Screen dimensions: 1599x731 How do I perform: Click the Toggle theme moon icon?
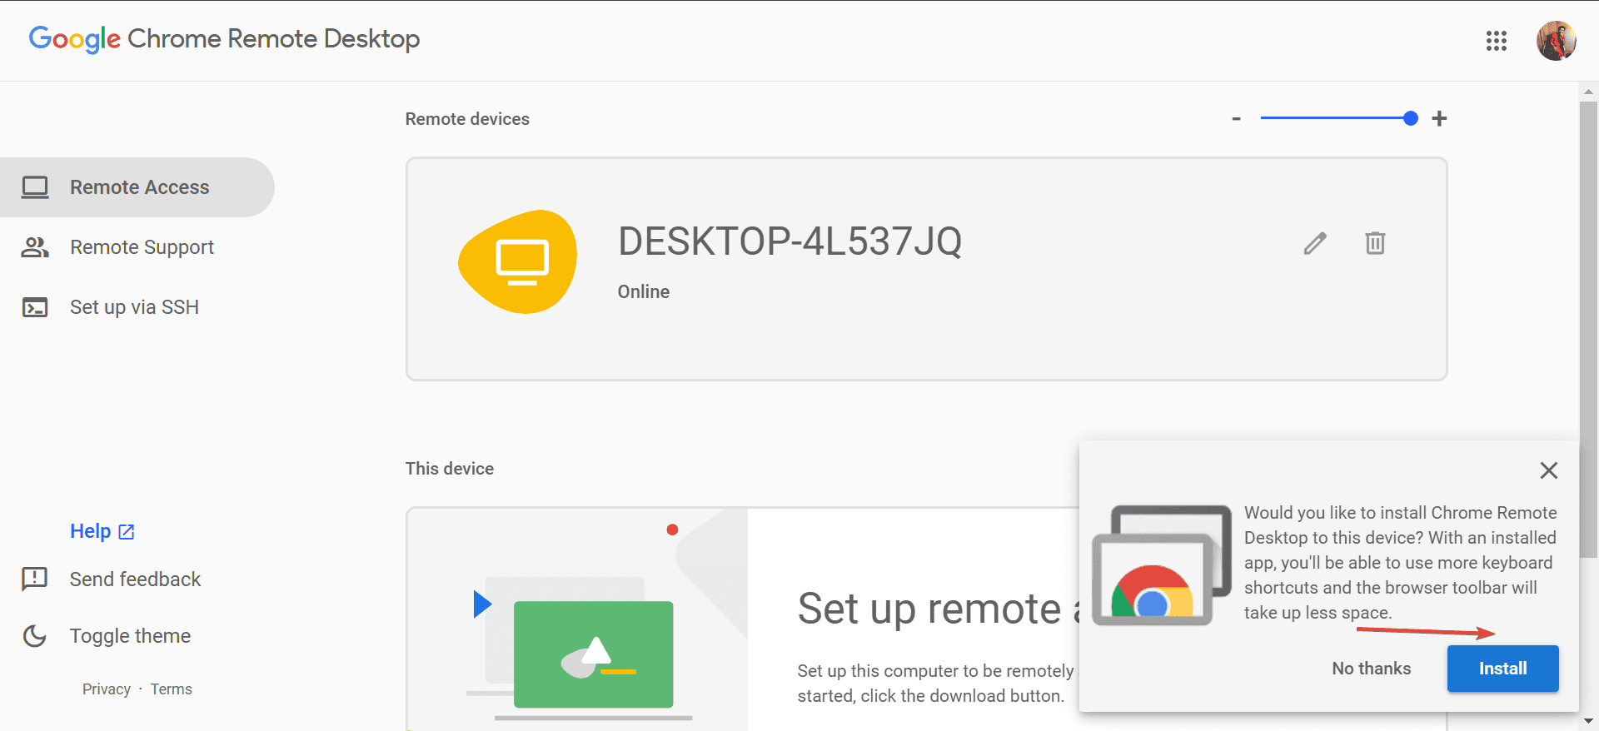click(x=35, y=636)
